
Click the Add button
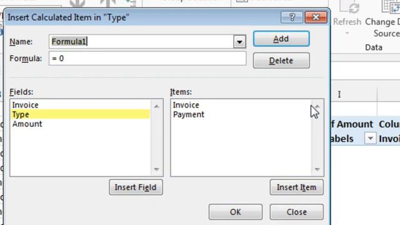(281, 39)
